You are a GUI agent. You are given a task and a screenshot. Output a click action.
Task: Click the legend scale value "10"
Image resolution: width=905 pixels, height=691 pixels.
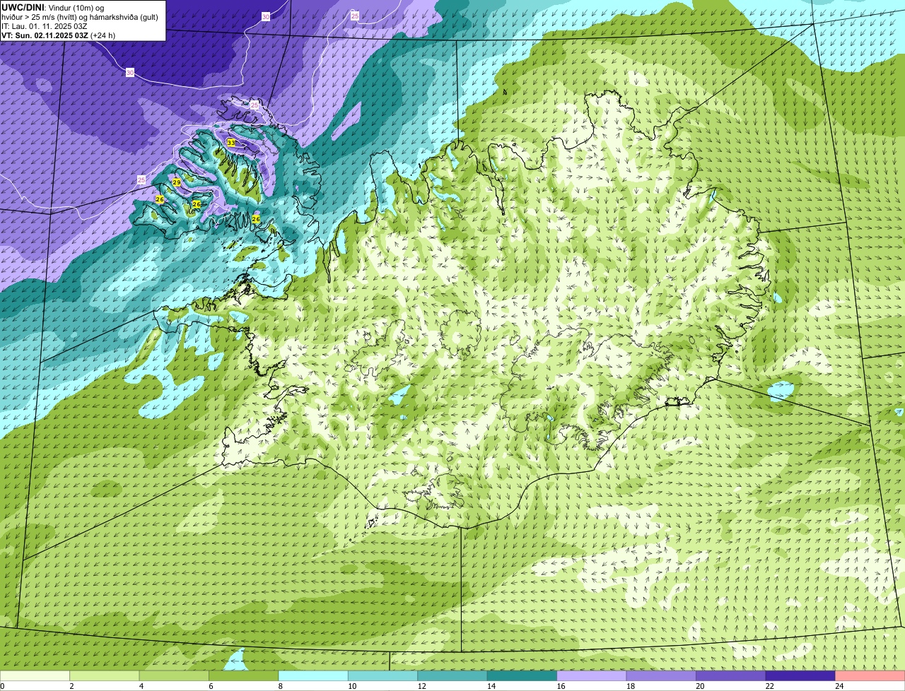pos(352,686)
